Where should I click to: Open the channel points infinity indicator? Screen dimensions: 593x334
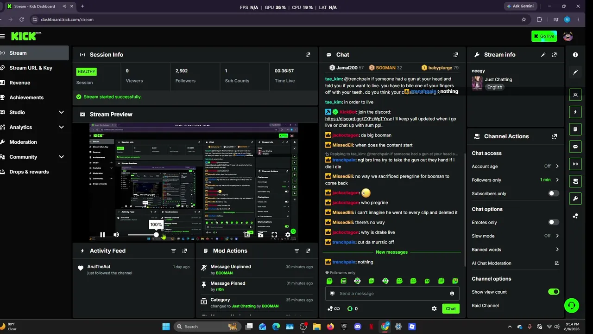tap(334, 308)
